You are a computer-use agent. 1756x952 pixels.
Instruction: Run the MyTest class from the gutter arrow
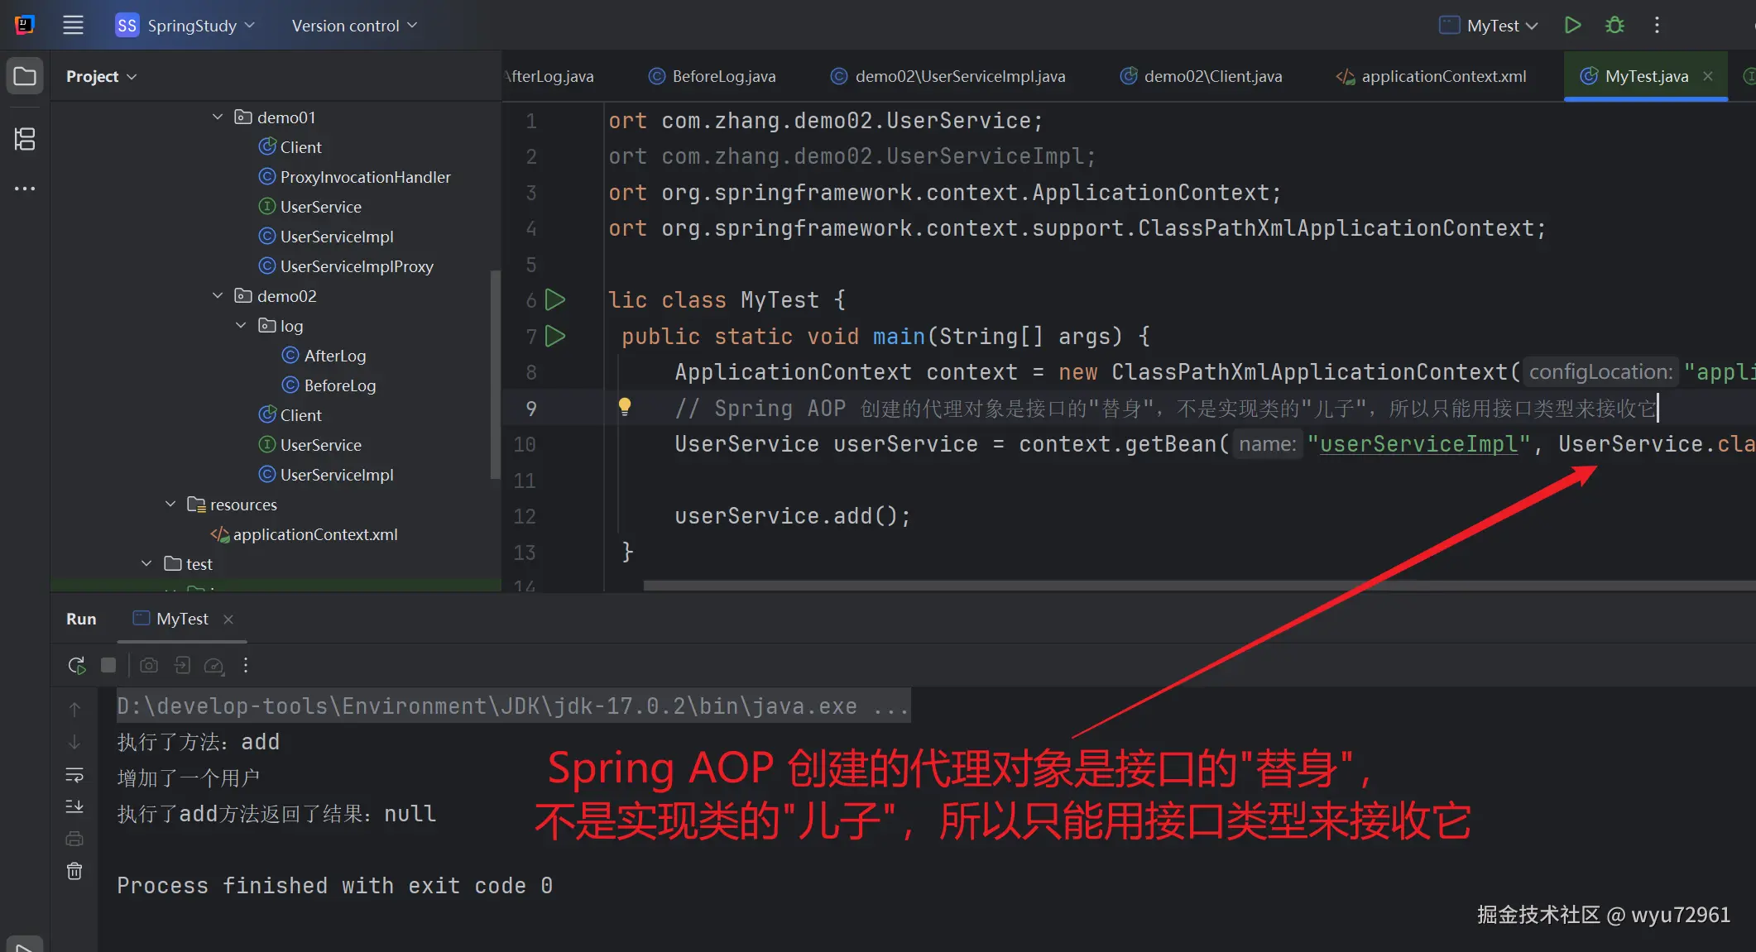point(555,299)
